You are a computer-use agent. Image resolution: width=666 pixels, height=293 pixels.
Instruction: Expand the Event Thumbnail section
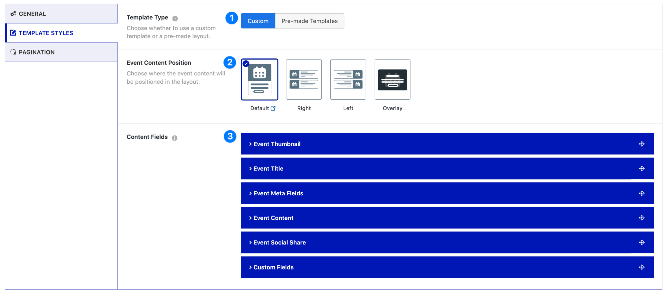click(277, 144)
